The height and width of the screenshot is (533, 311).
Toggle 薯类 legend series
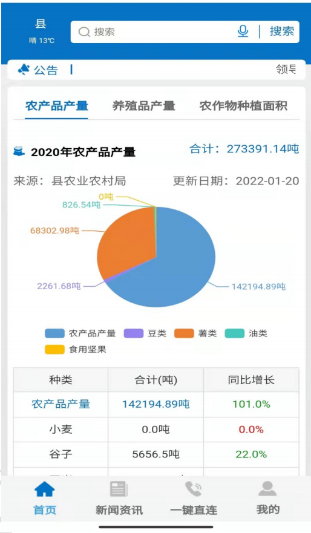coord(195,333)
